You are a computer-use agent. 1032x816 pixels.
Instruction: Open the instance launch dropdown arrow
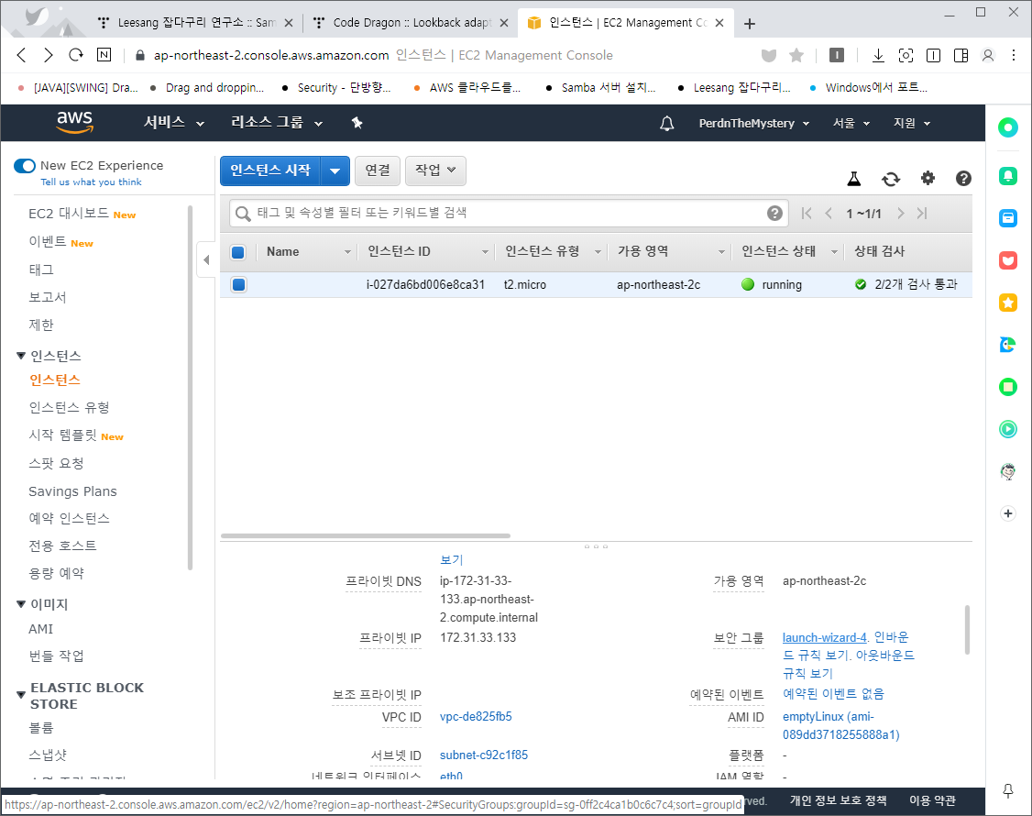click(x=335, y=171)
